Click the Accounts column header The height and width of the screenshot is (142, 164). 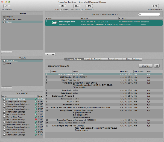point(134,18)
